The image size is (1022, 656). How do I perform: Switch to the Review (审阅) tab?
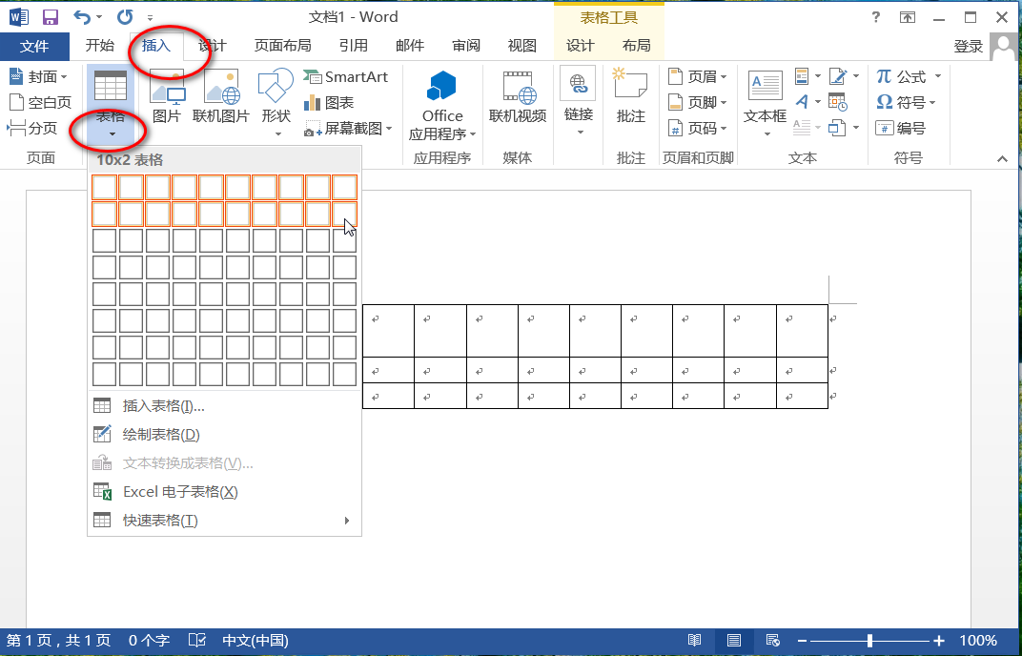[x=466, y=45]
